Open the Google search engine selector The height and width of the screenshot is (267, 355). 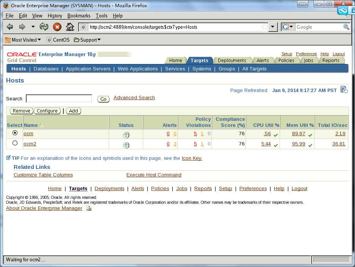coord(288,27)
